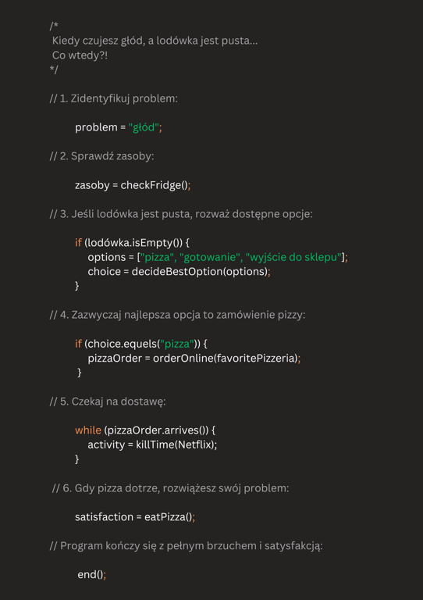Click the "wyjście do sklepu" string

tap(294, 257)
